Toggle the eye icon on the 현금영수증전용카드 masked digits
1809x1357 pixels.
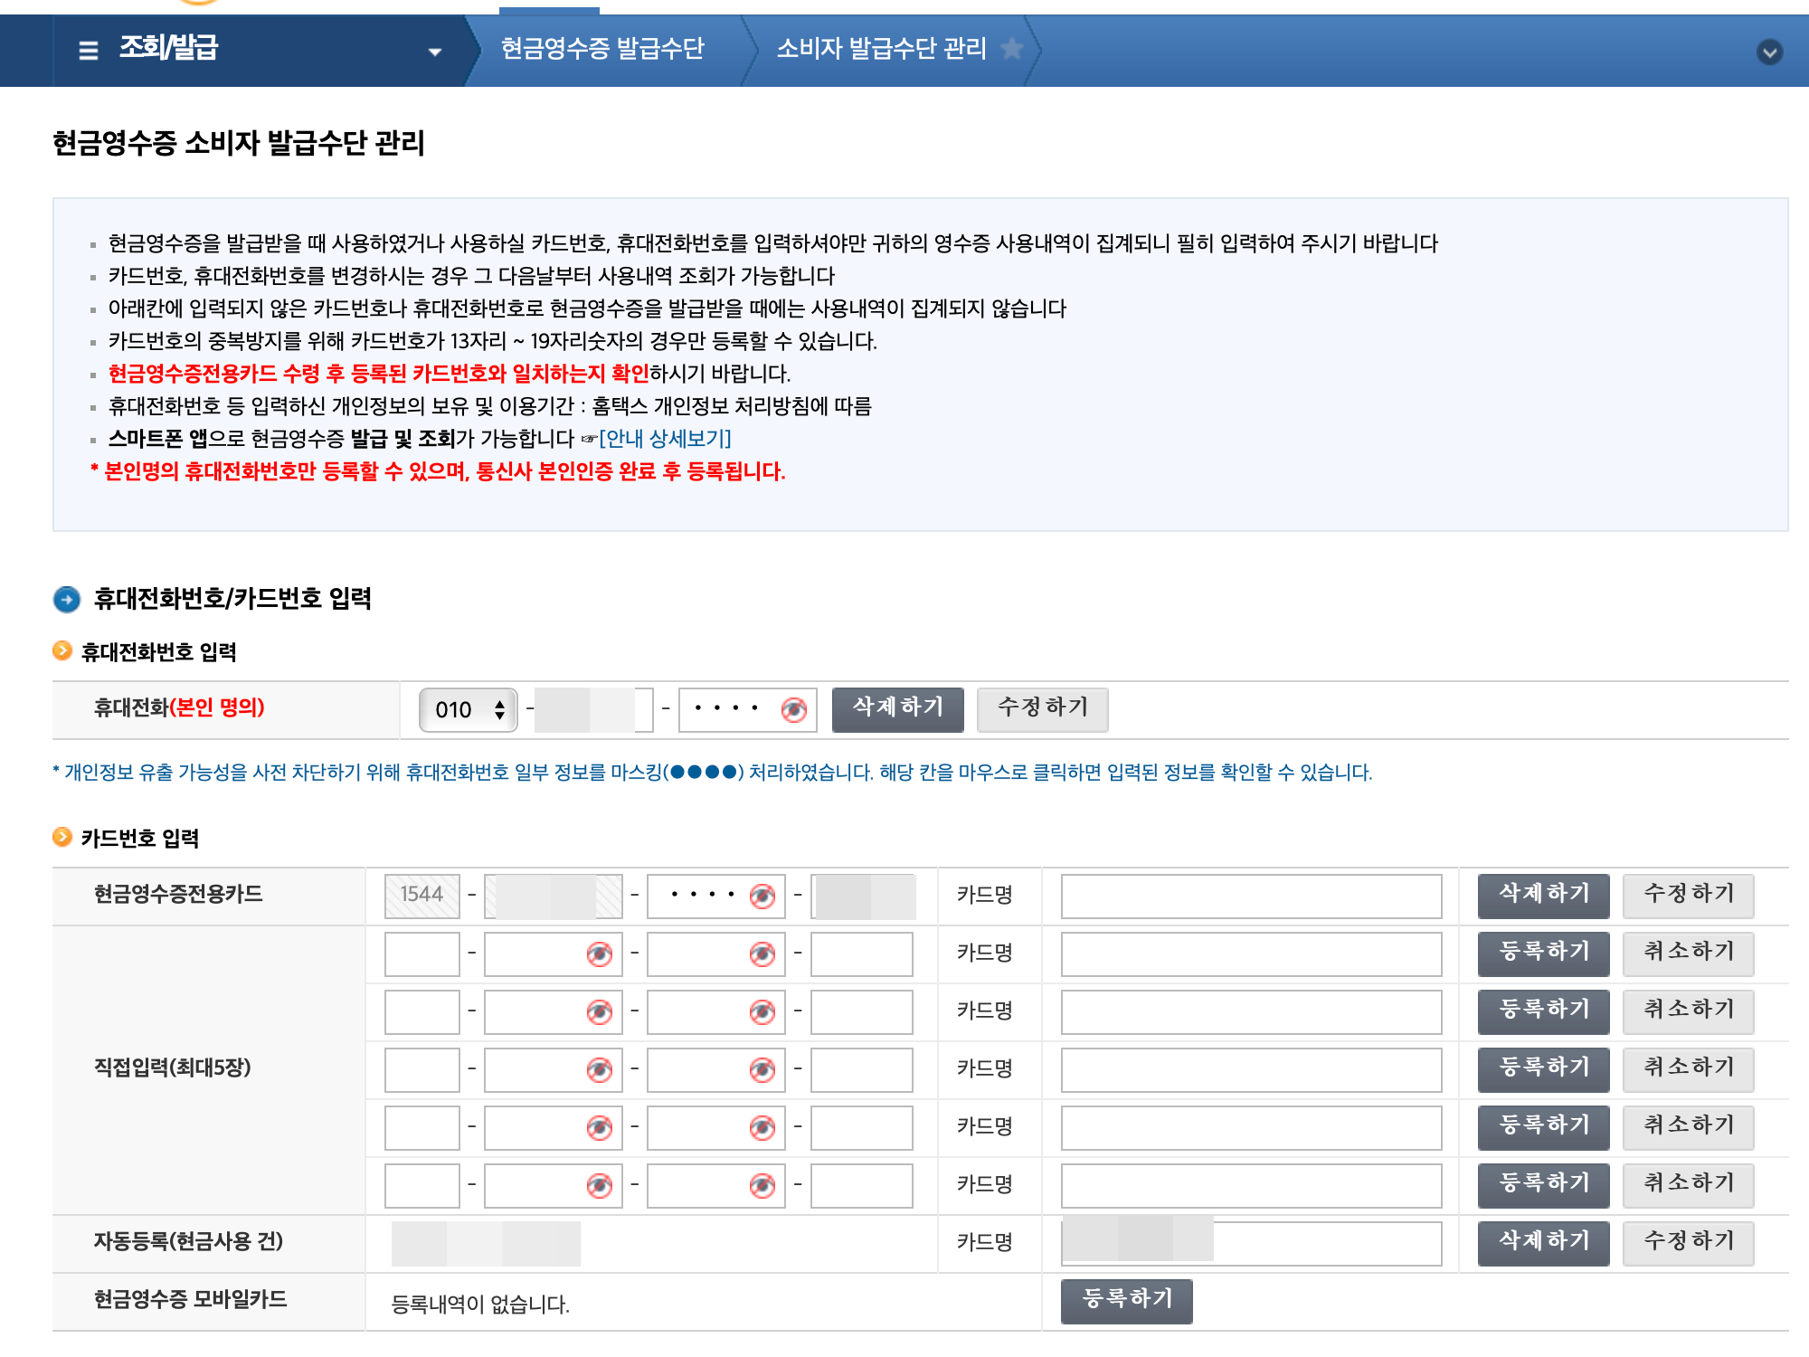pos(764,897)
